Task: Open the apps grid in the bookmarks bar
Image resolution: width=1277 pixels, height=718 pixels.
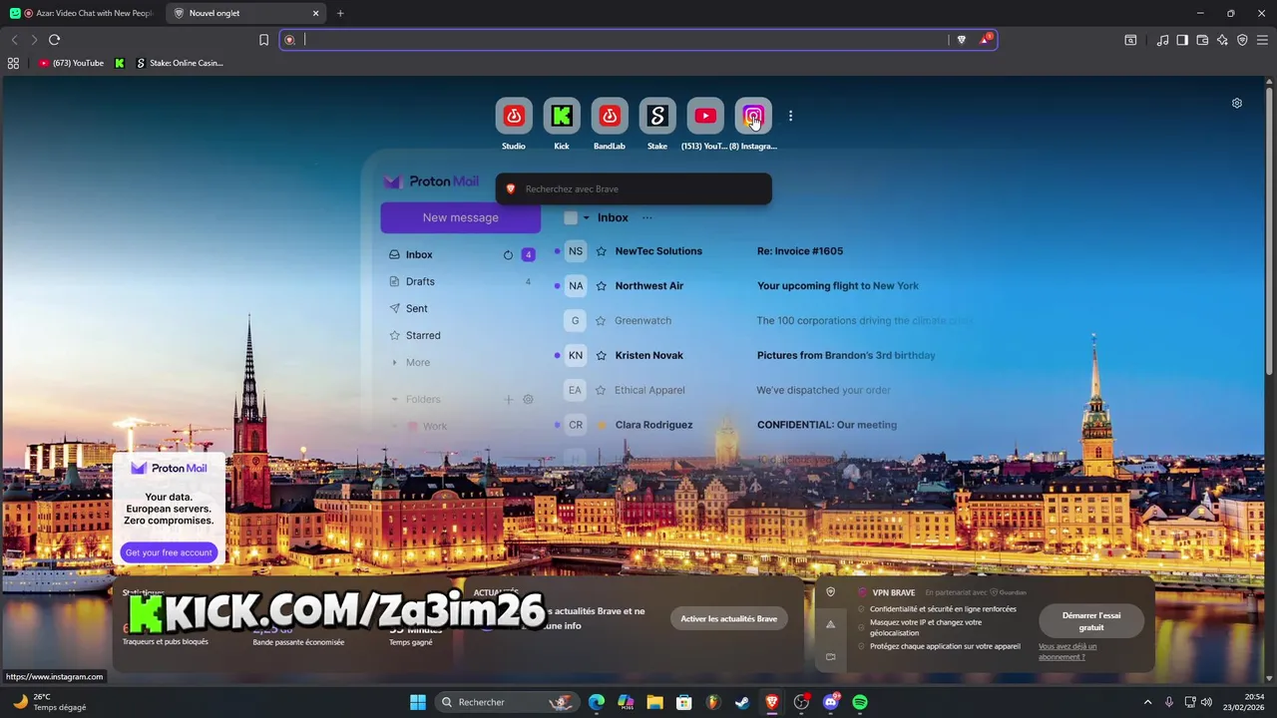Action: (x=13, y=63)
